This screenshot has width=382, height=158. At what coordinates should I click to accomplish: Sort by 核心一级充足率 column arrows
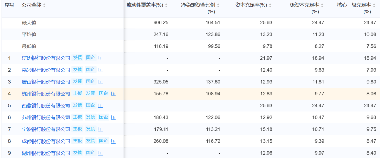(374, 5)
